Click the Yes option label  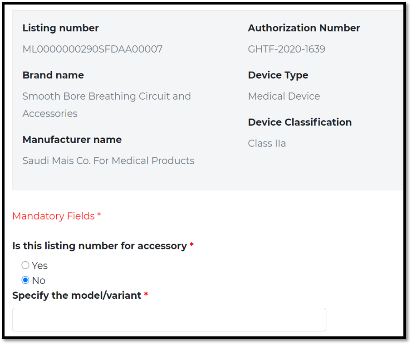pyautogui.click(x=39, y=266)
